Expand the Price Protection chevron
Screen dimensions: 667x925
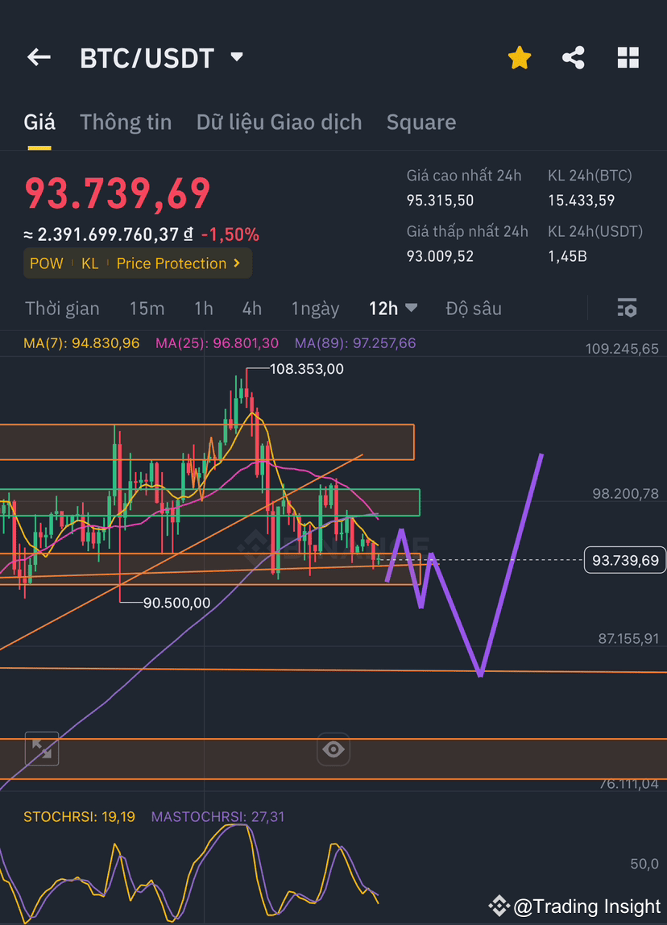[x=235, y=263]
